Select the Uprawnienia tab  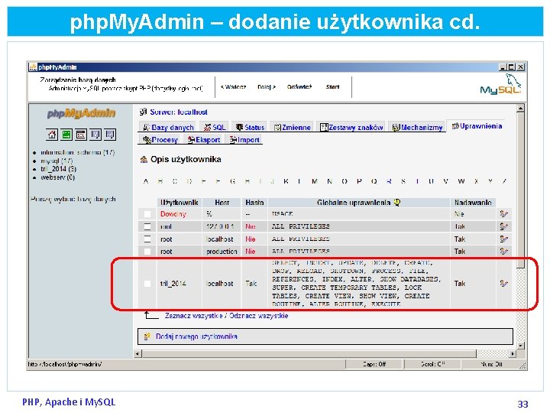477,126
